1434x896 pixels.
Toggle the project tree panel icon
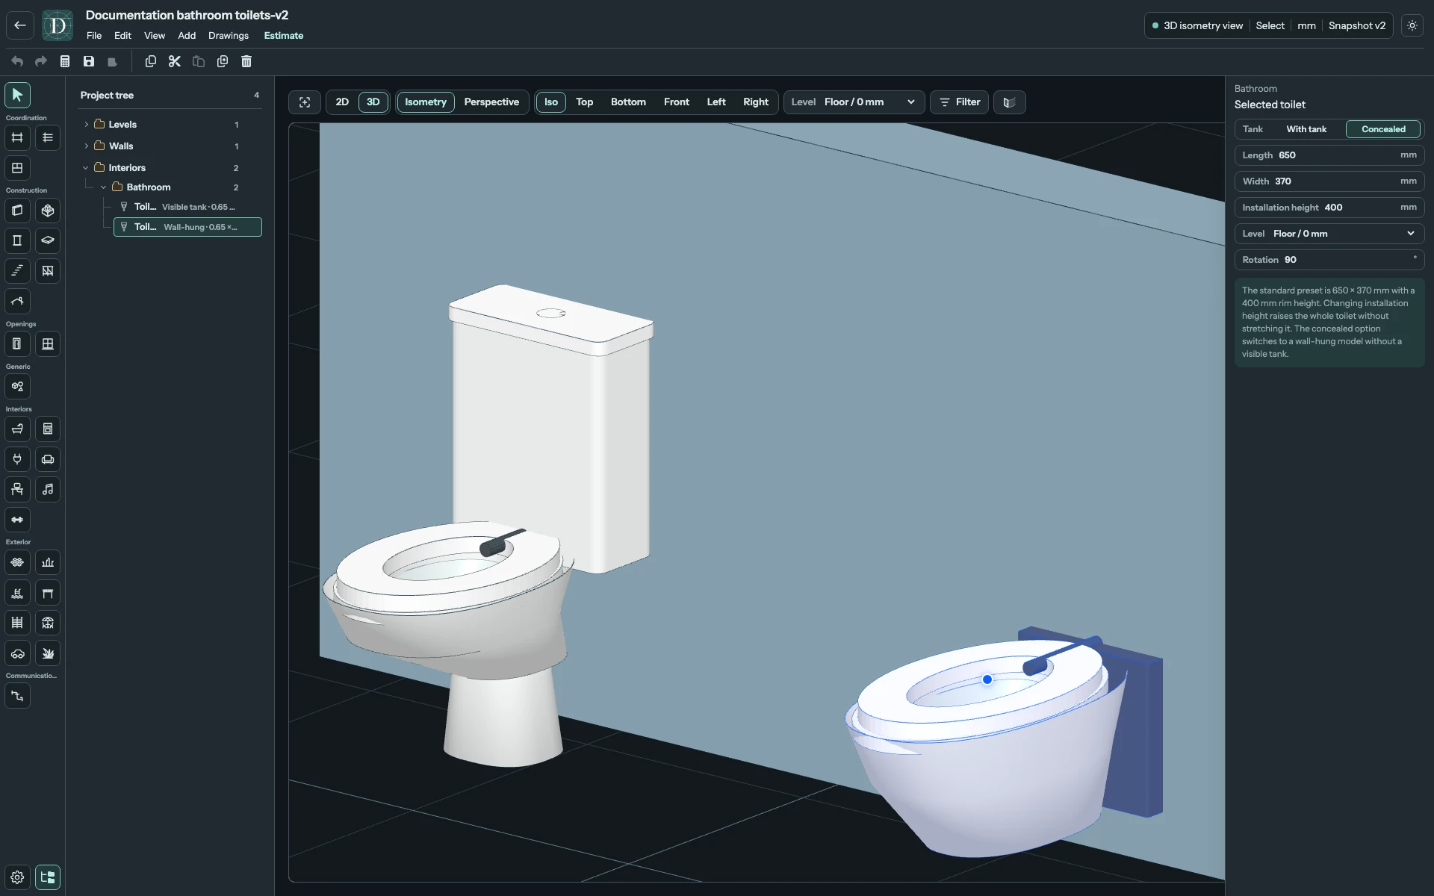[48, 877]
